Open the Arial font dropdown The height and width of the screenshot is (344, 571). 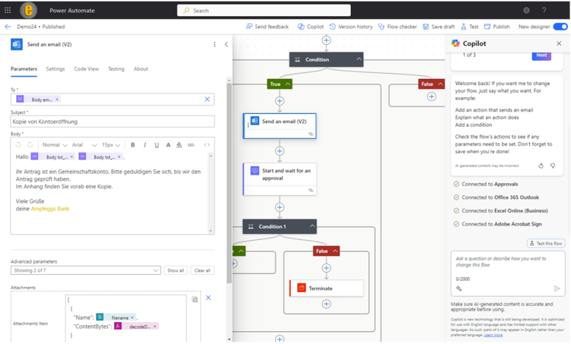coord(84,144)
